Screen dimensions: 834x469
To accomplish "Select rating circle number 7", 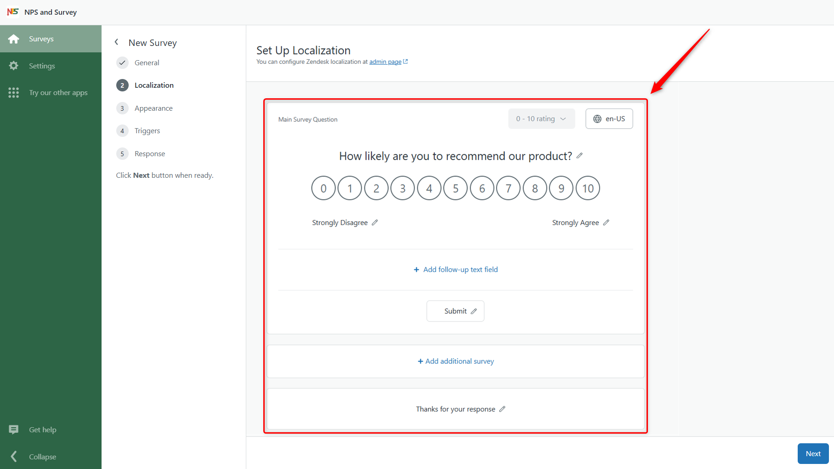I will (x=508, y=188).
